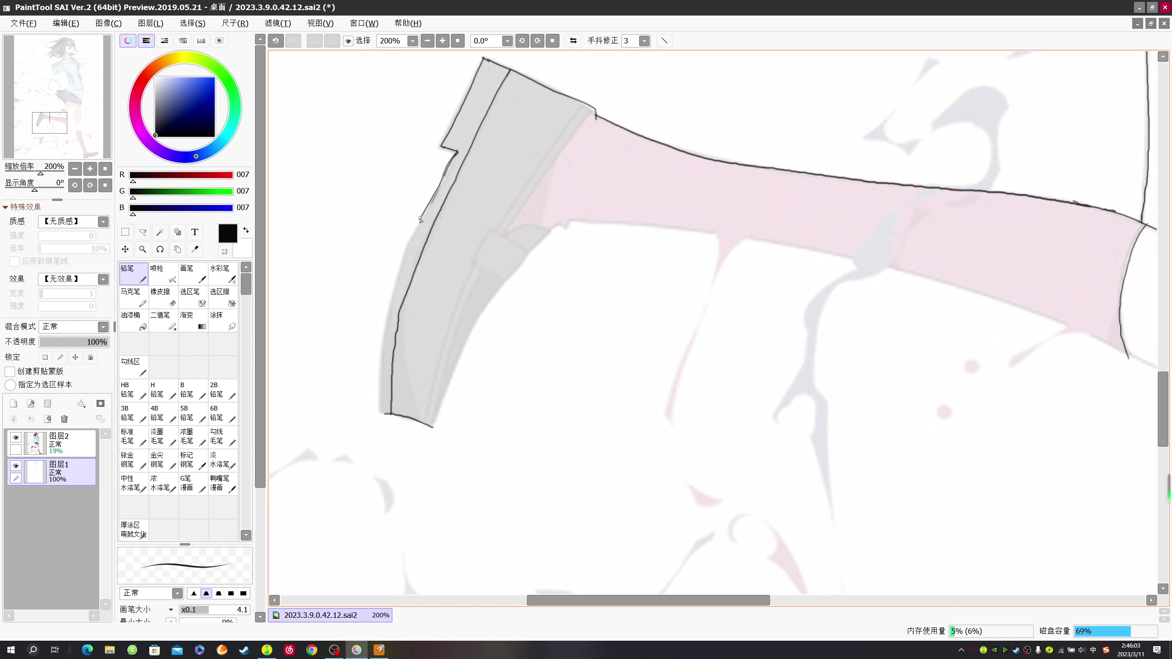Enable 创建剪贴蒙版 checkbox
This screenshot has height=659, width=1172.
click(10, 371)
